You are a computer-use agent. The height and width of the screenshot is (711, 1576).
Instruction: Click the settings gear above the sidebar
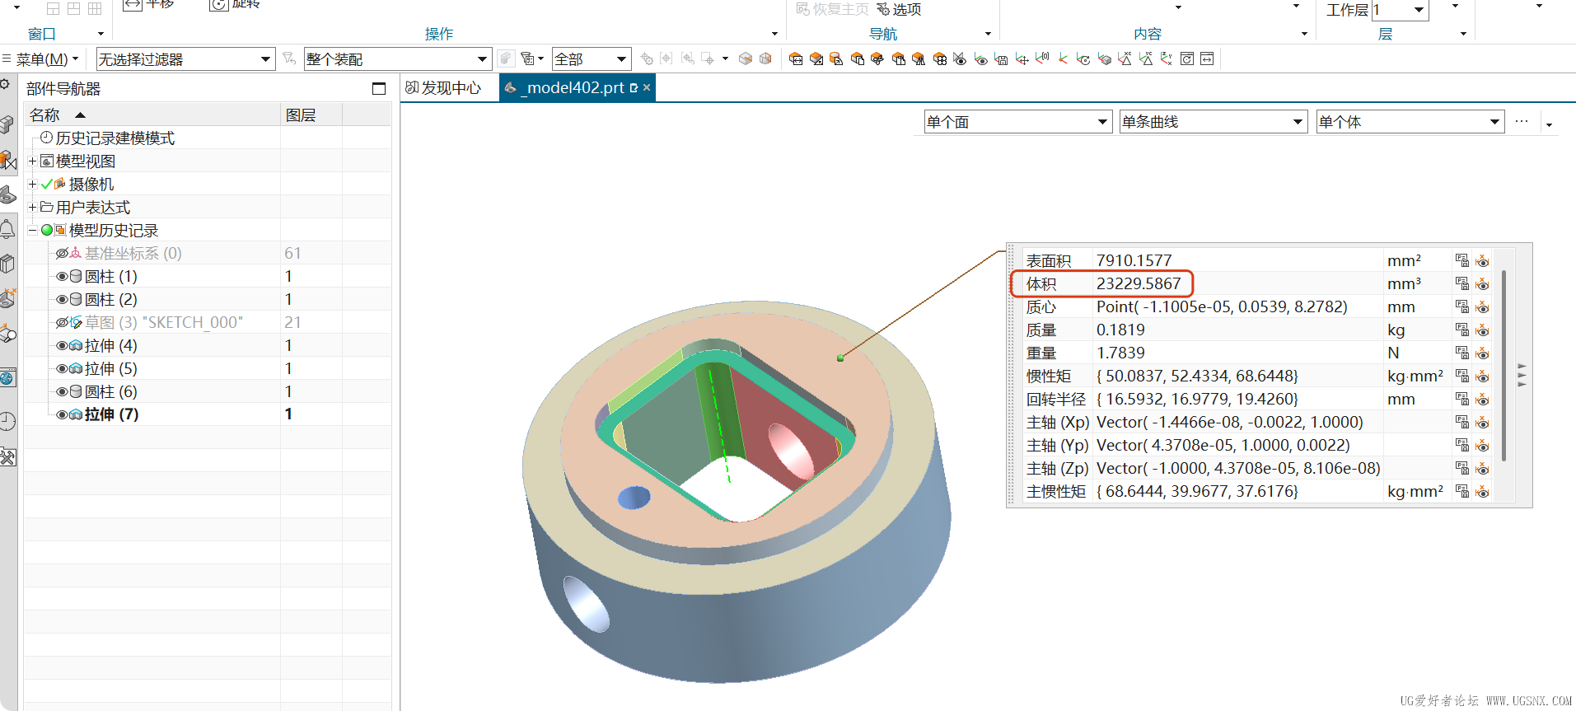tap(5, 85)
